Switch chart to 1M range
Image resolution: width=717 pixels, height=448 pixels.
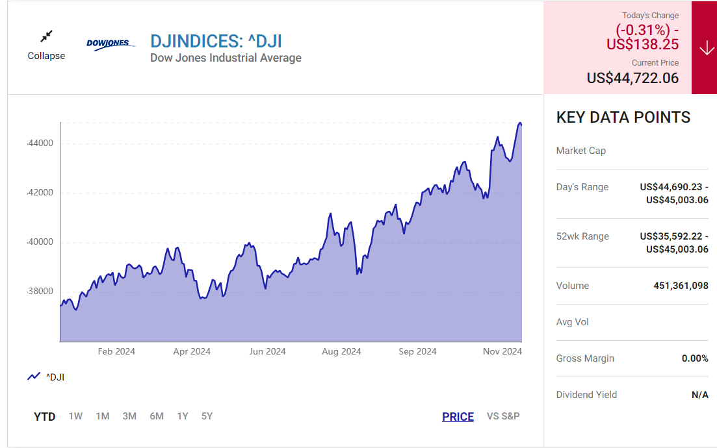pos(103,416)
